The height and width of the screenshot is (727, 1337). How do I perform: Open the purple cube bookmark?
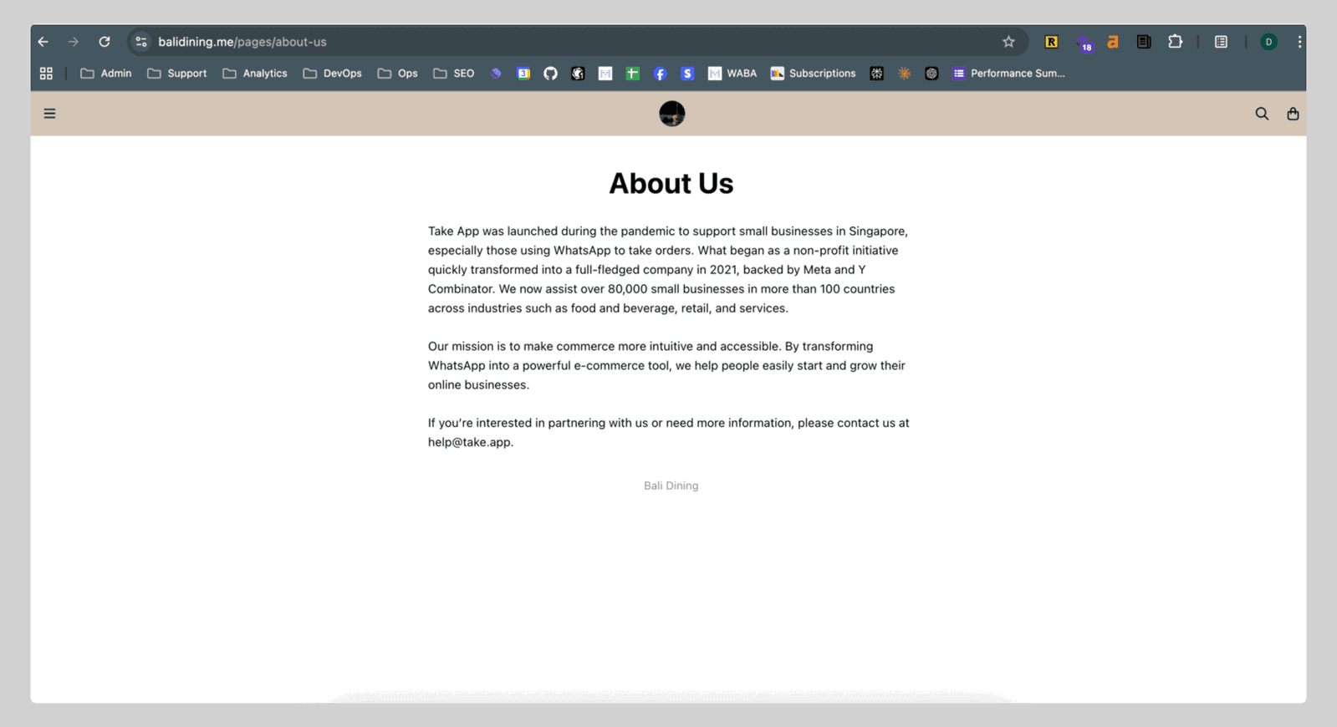[x=496, y=74]
